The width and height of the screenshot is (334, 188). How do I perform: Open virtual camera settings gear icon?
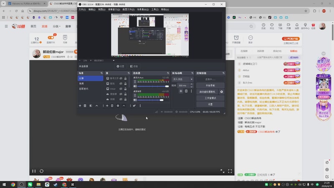click(222, 92)
